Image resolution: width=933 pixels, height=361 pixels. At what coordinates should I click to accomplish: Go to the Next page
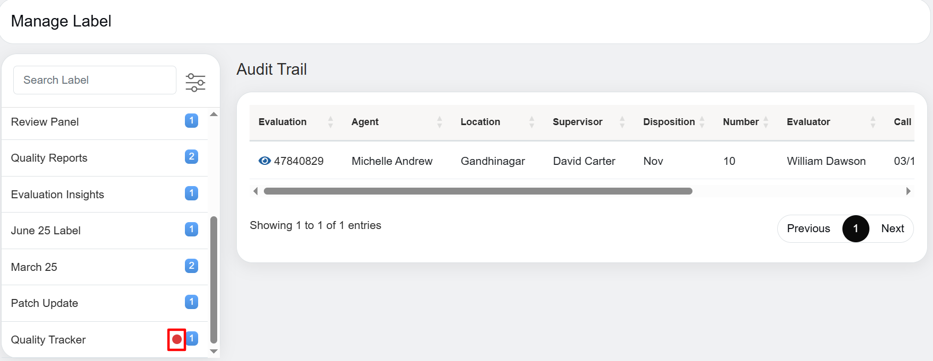tap(892, 228)
